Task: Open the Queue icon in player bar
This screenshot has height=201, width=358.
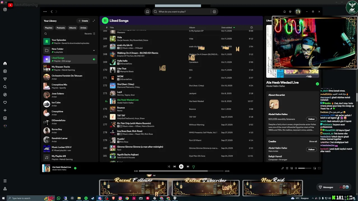Action: click(x=287, y=168)
